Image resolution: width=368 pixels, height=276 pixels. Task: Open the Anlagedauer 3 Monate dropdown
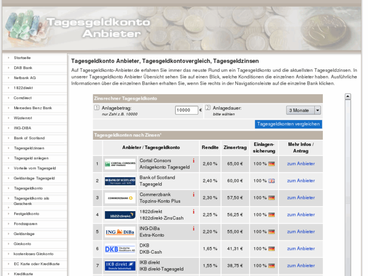point(303,110)
